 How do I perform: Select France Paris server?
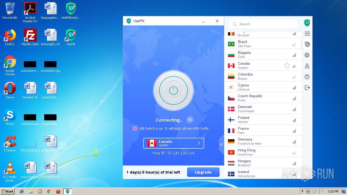(x=263, y=130)
